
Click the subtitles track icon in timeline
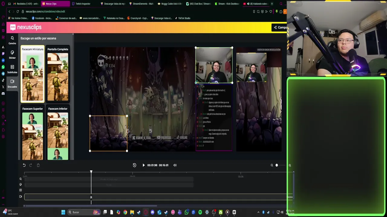point(21,190)
